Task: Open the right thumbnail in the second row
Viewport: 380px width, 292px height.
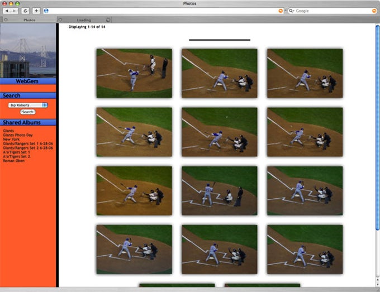Action: 305,132
